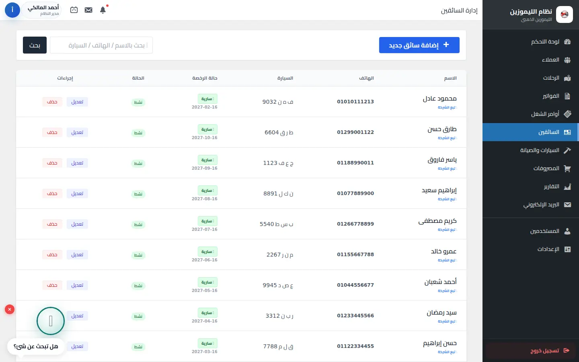
Task: Click the cars and maintenance wrench icon
Action: pyautogui.click(x=567, y=150)
